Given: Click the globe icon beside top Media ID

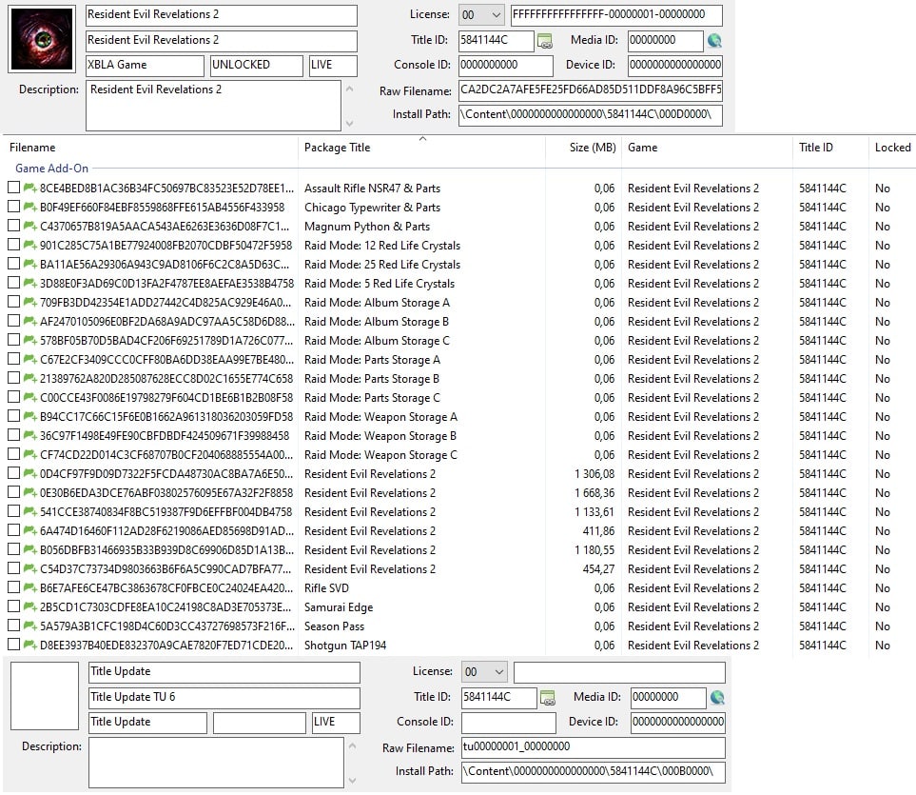Looking at the screenshot, I should pos(714,40).
